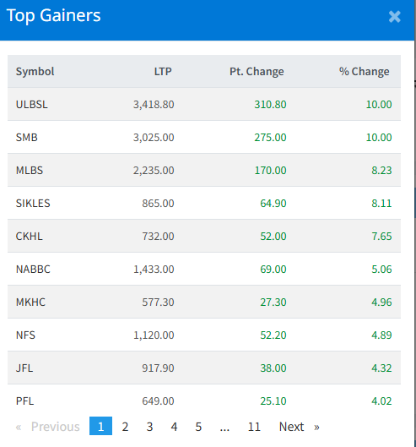Click the Next page link
The height and width of the screenshot is (447, 416).
pyautogui.click(x=300, y=427)
